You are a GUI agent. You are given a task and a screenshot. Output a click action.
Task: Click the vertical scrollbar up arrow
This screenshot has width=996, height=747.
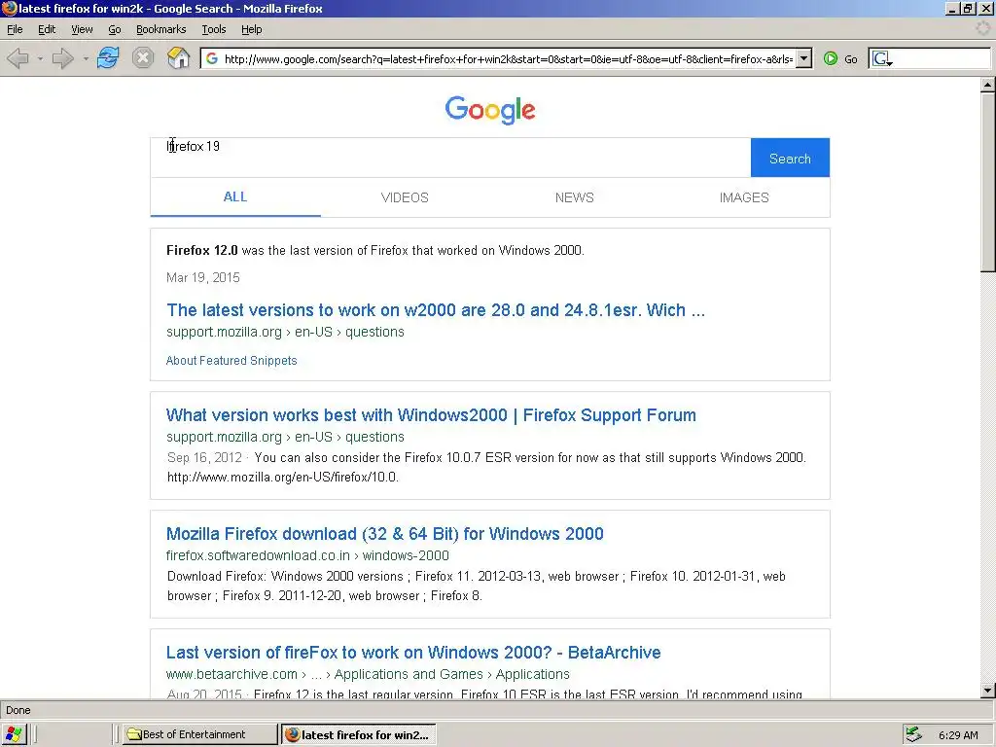click(x=988, y=84)
